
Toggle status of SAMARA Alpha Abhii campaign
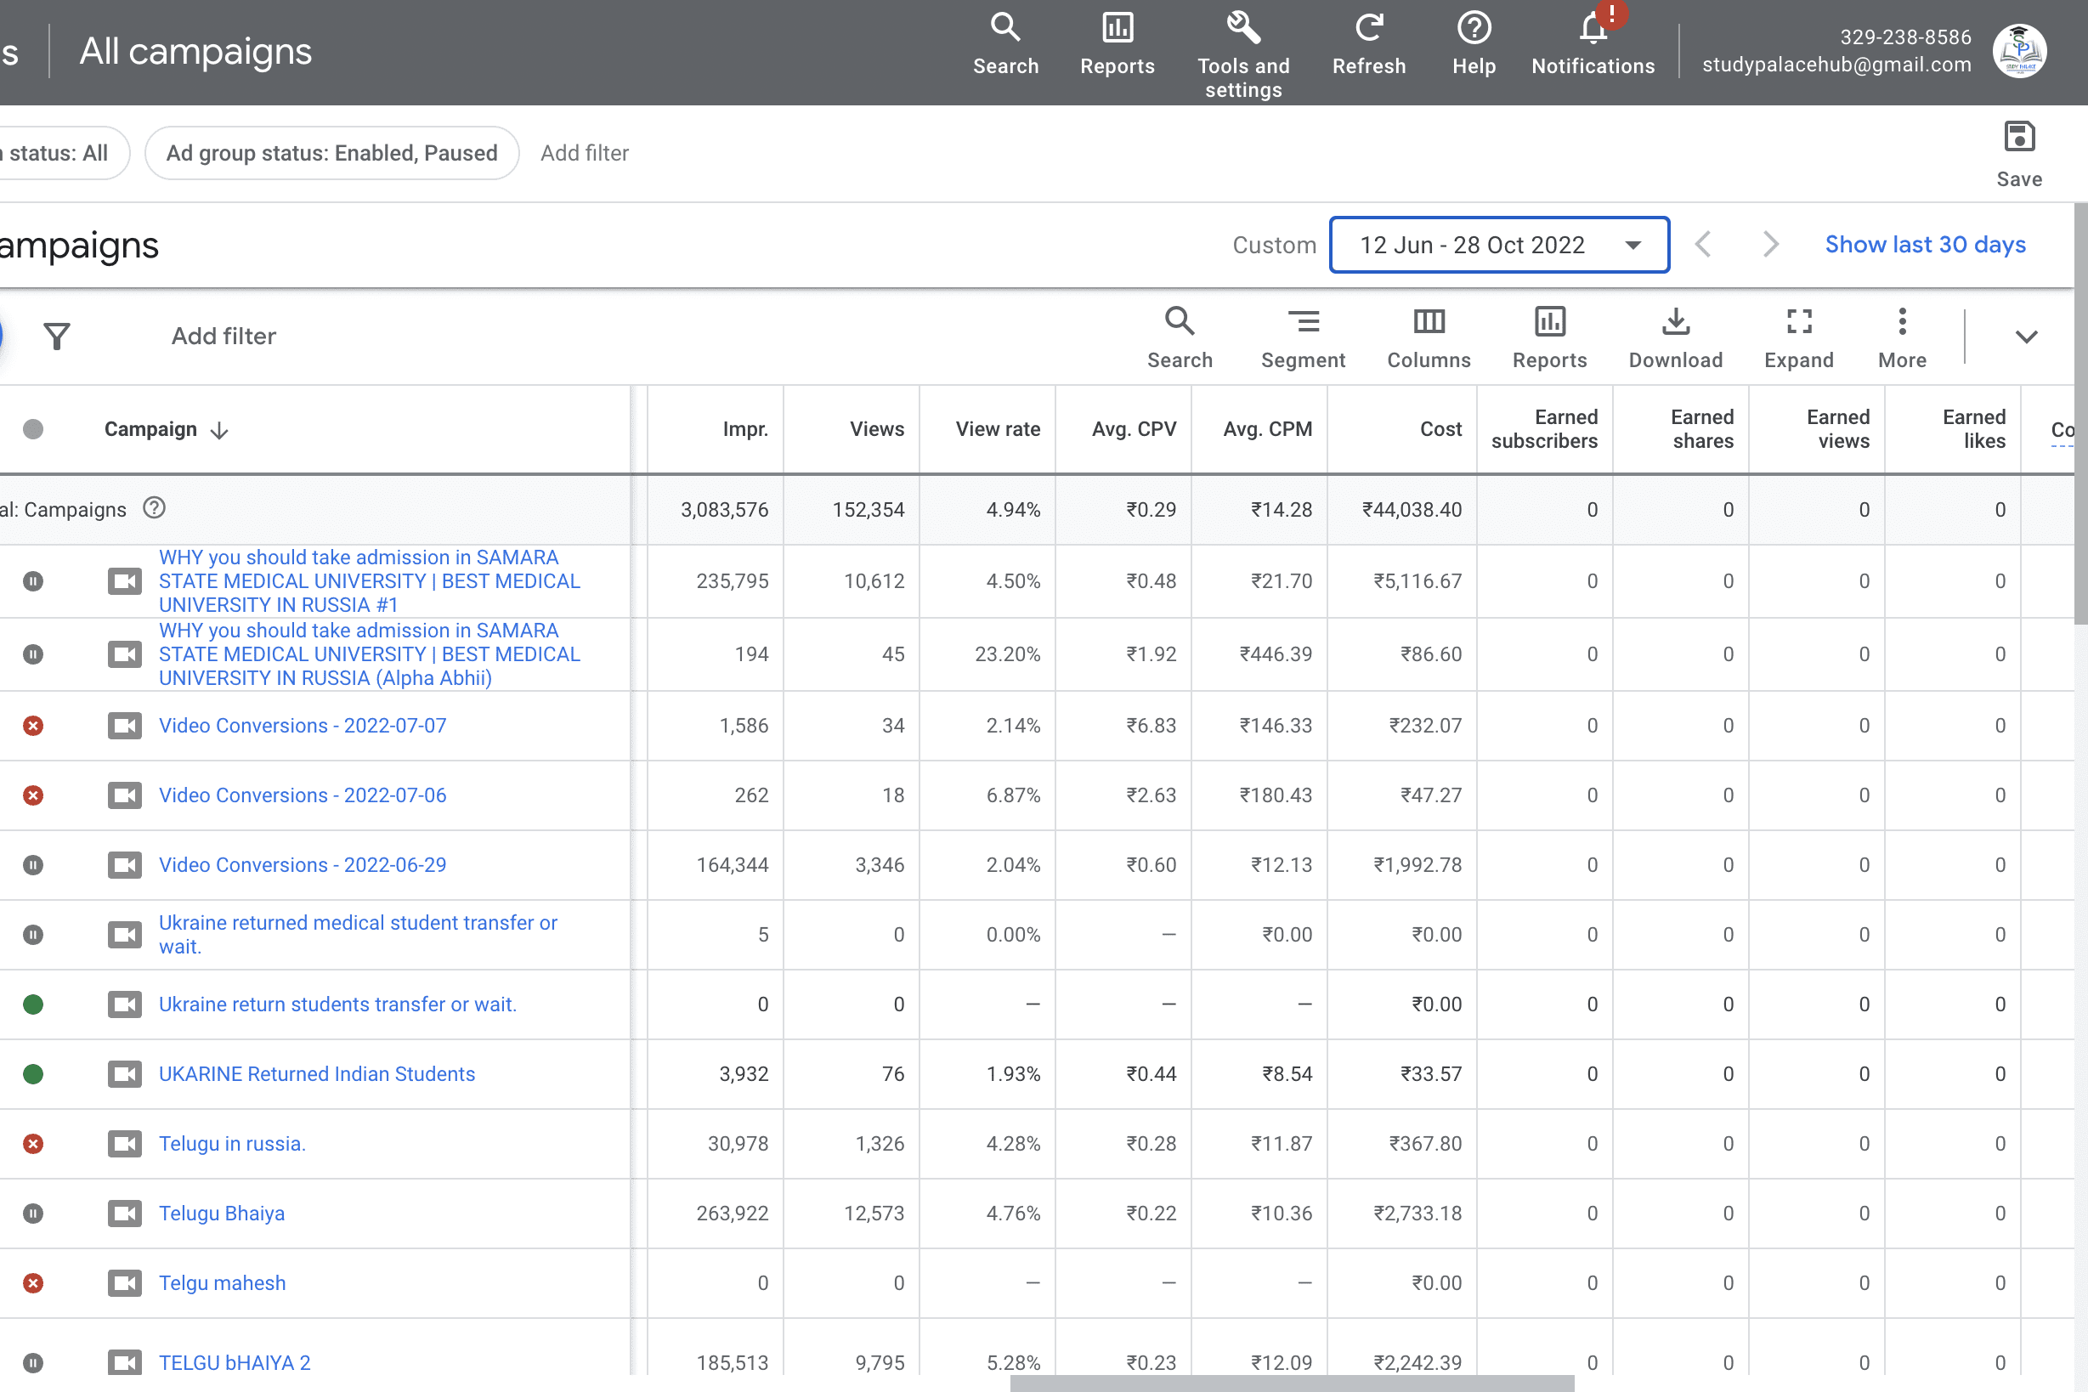coord(33,654)
